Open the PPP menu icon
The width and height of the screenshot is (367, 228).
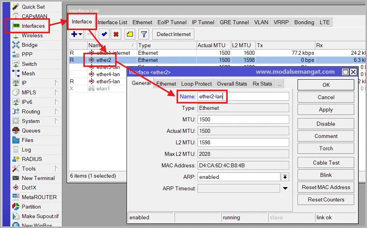point(16,54)
